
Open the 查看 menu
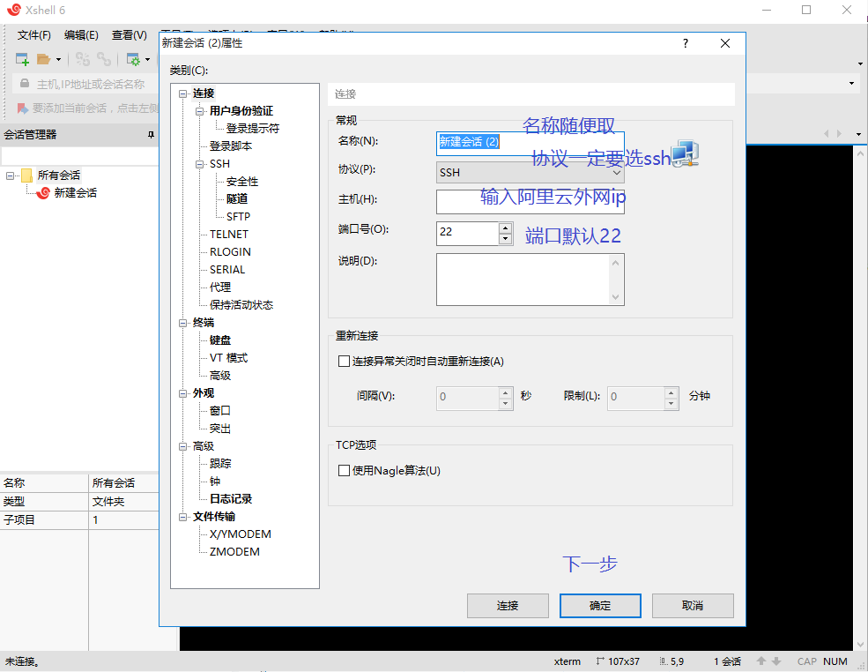127,34
